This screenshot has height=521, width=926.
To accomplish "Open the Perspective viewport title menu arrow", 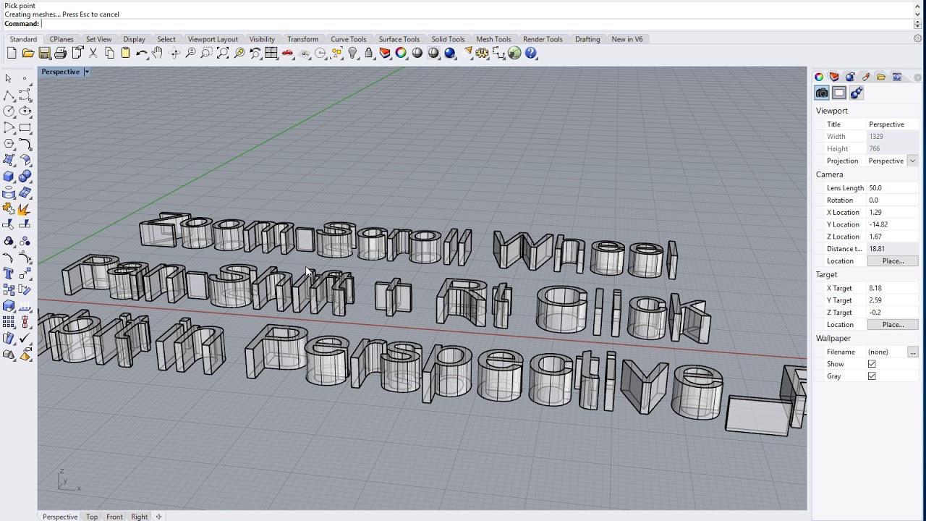I will (x=87, y=72).
